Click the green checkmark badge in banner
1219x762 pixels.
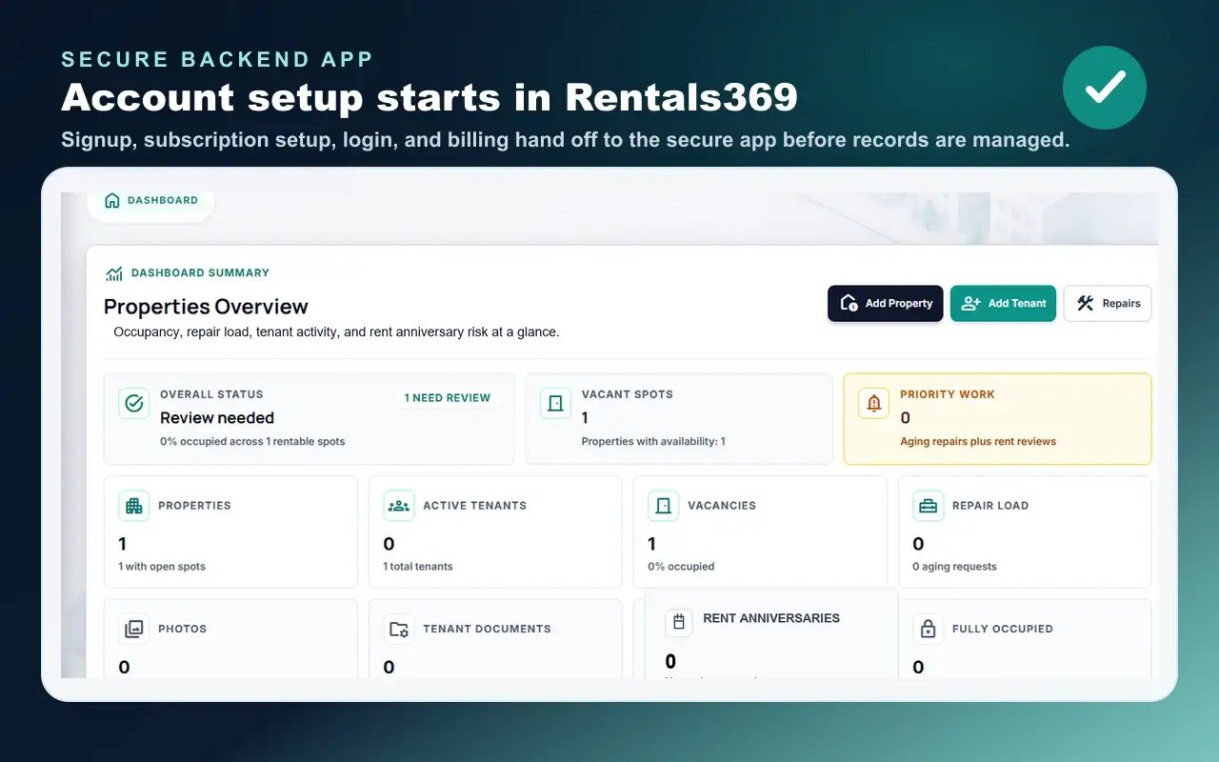point(1105,88)
